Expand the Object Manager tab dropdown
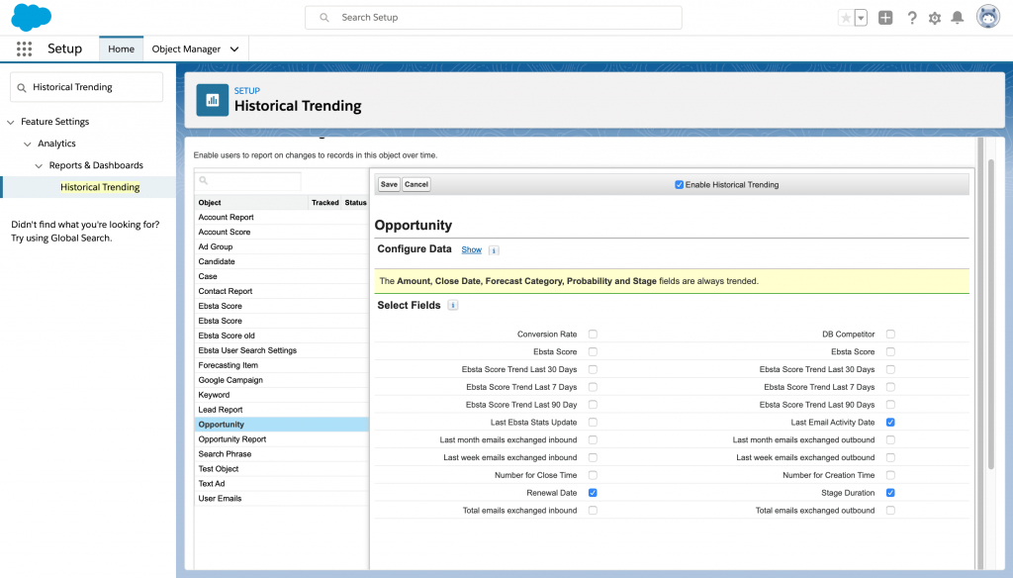Screen dimensions: 1013x578 [x=234, y=48]
